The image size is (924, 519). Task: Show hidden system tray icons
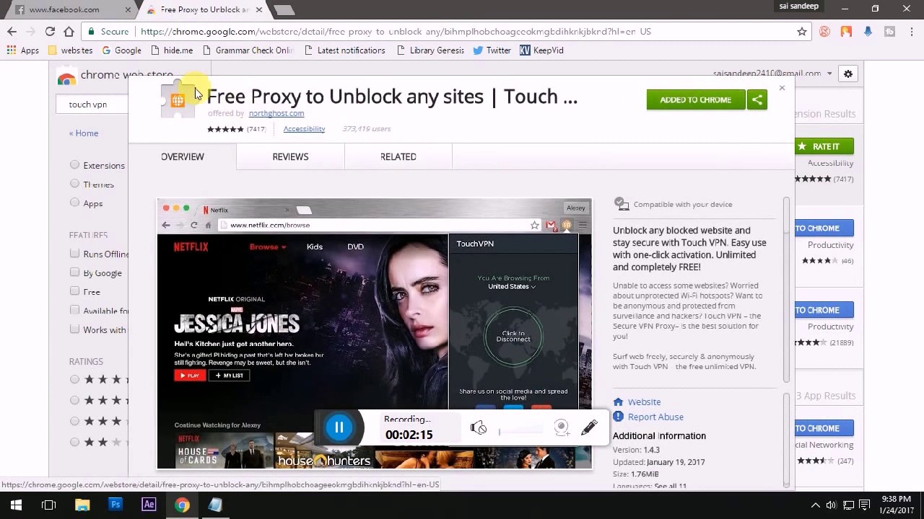coord(816,505)
